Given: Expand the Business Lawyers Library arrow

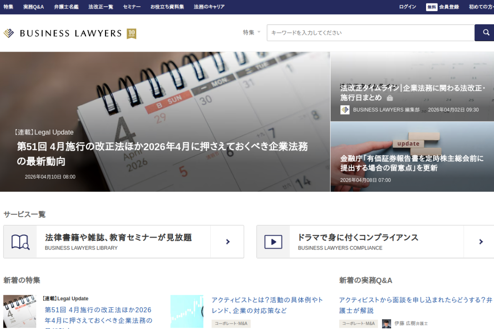Looking at the screenshot, I should 227,242.
